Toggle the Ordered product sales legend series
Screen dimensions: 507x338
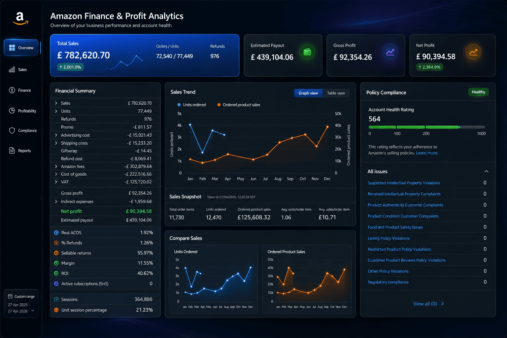(x=238, y=105)
